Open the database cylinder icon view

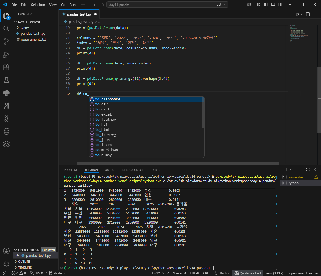pyautogui.click(x=6, y=131)
